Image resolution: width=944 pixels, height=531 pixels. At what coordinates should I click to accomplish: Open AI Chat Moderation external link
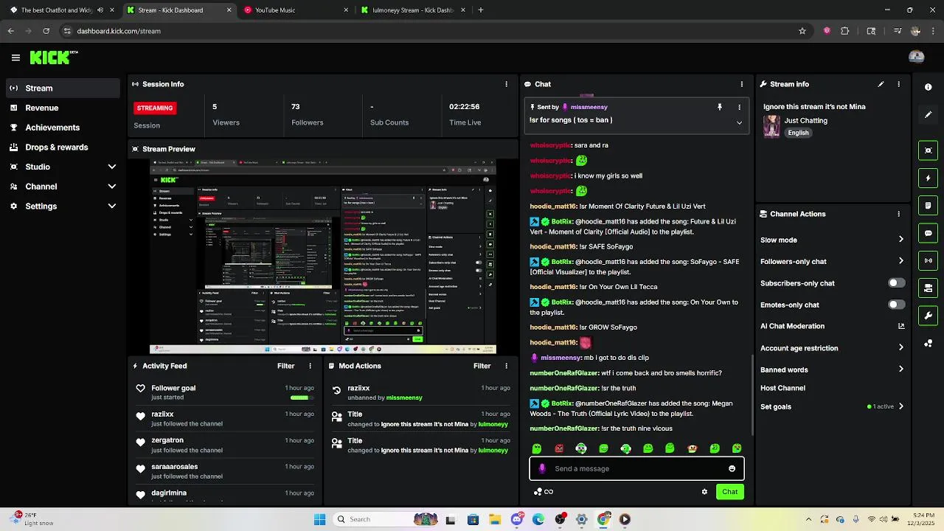pyautogui.click(x=901, y=326)
